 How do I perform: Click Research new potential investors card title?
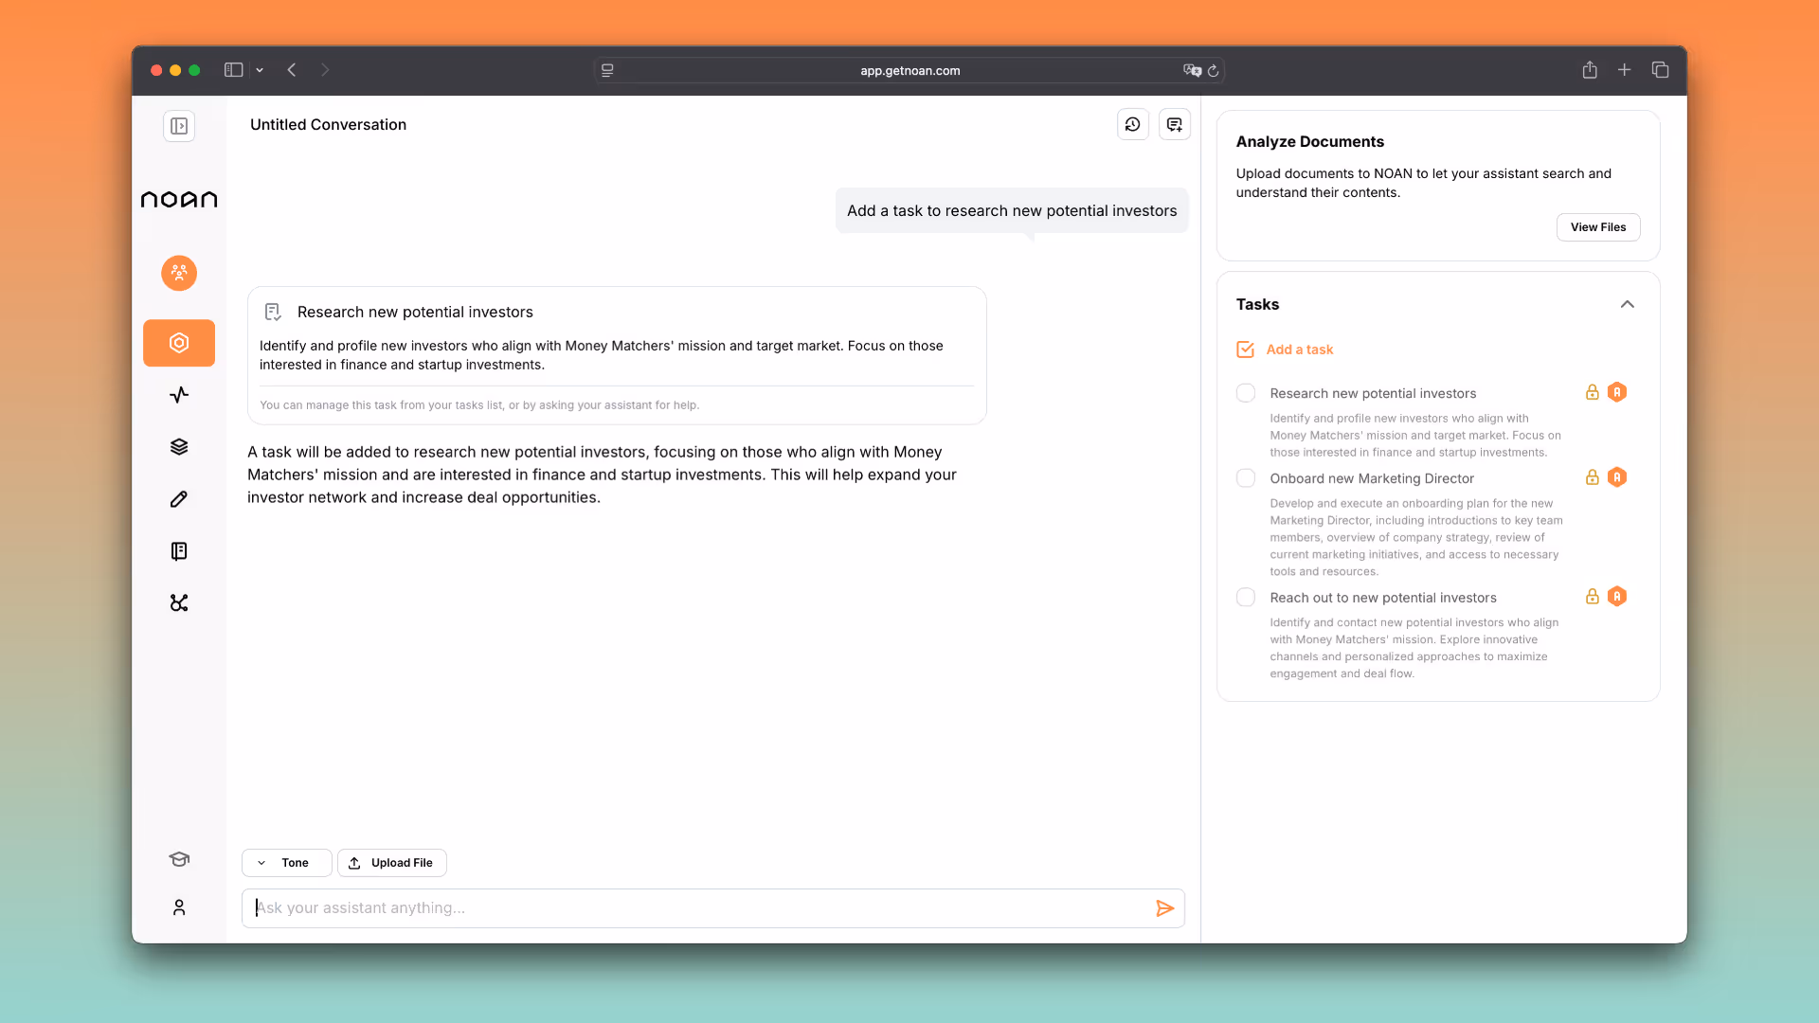pos(415,312)
